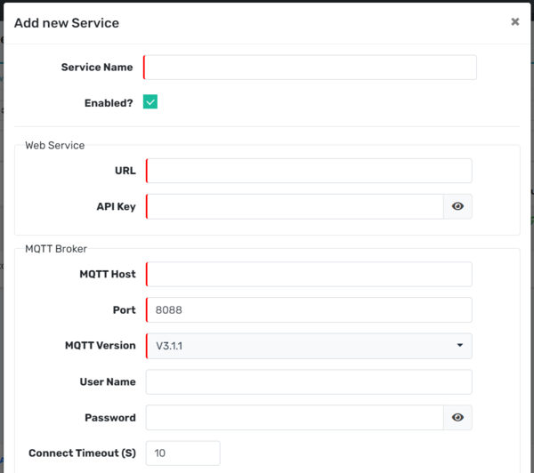Reveal the Password using eye icon

tap(457, 418)
